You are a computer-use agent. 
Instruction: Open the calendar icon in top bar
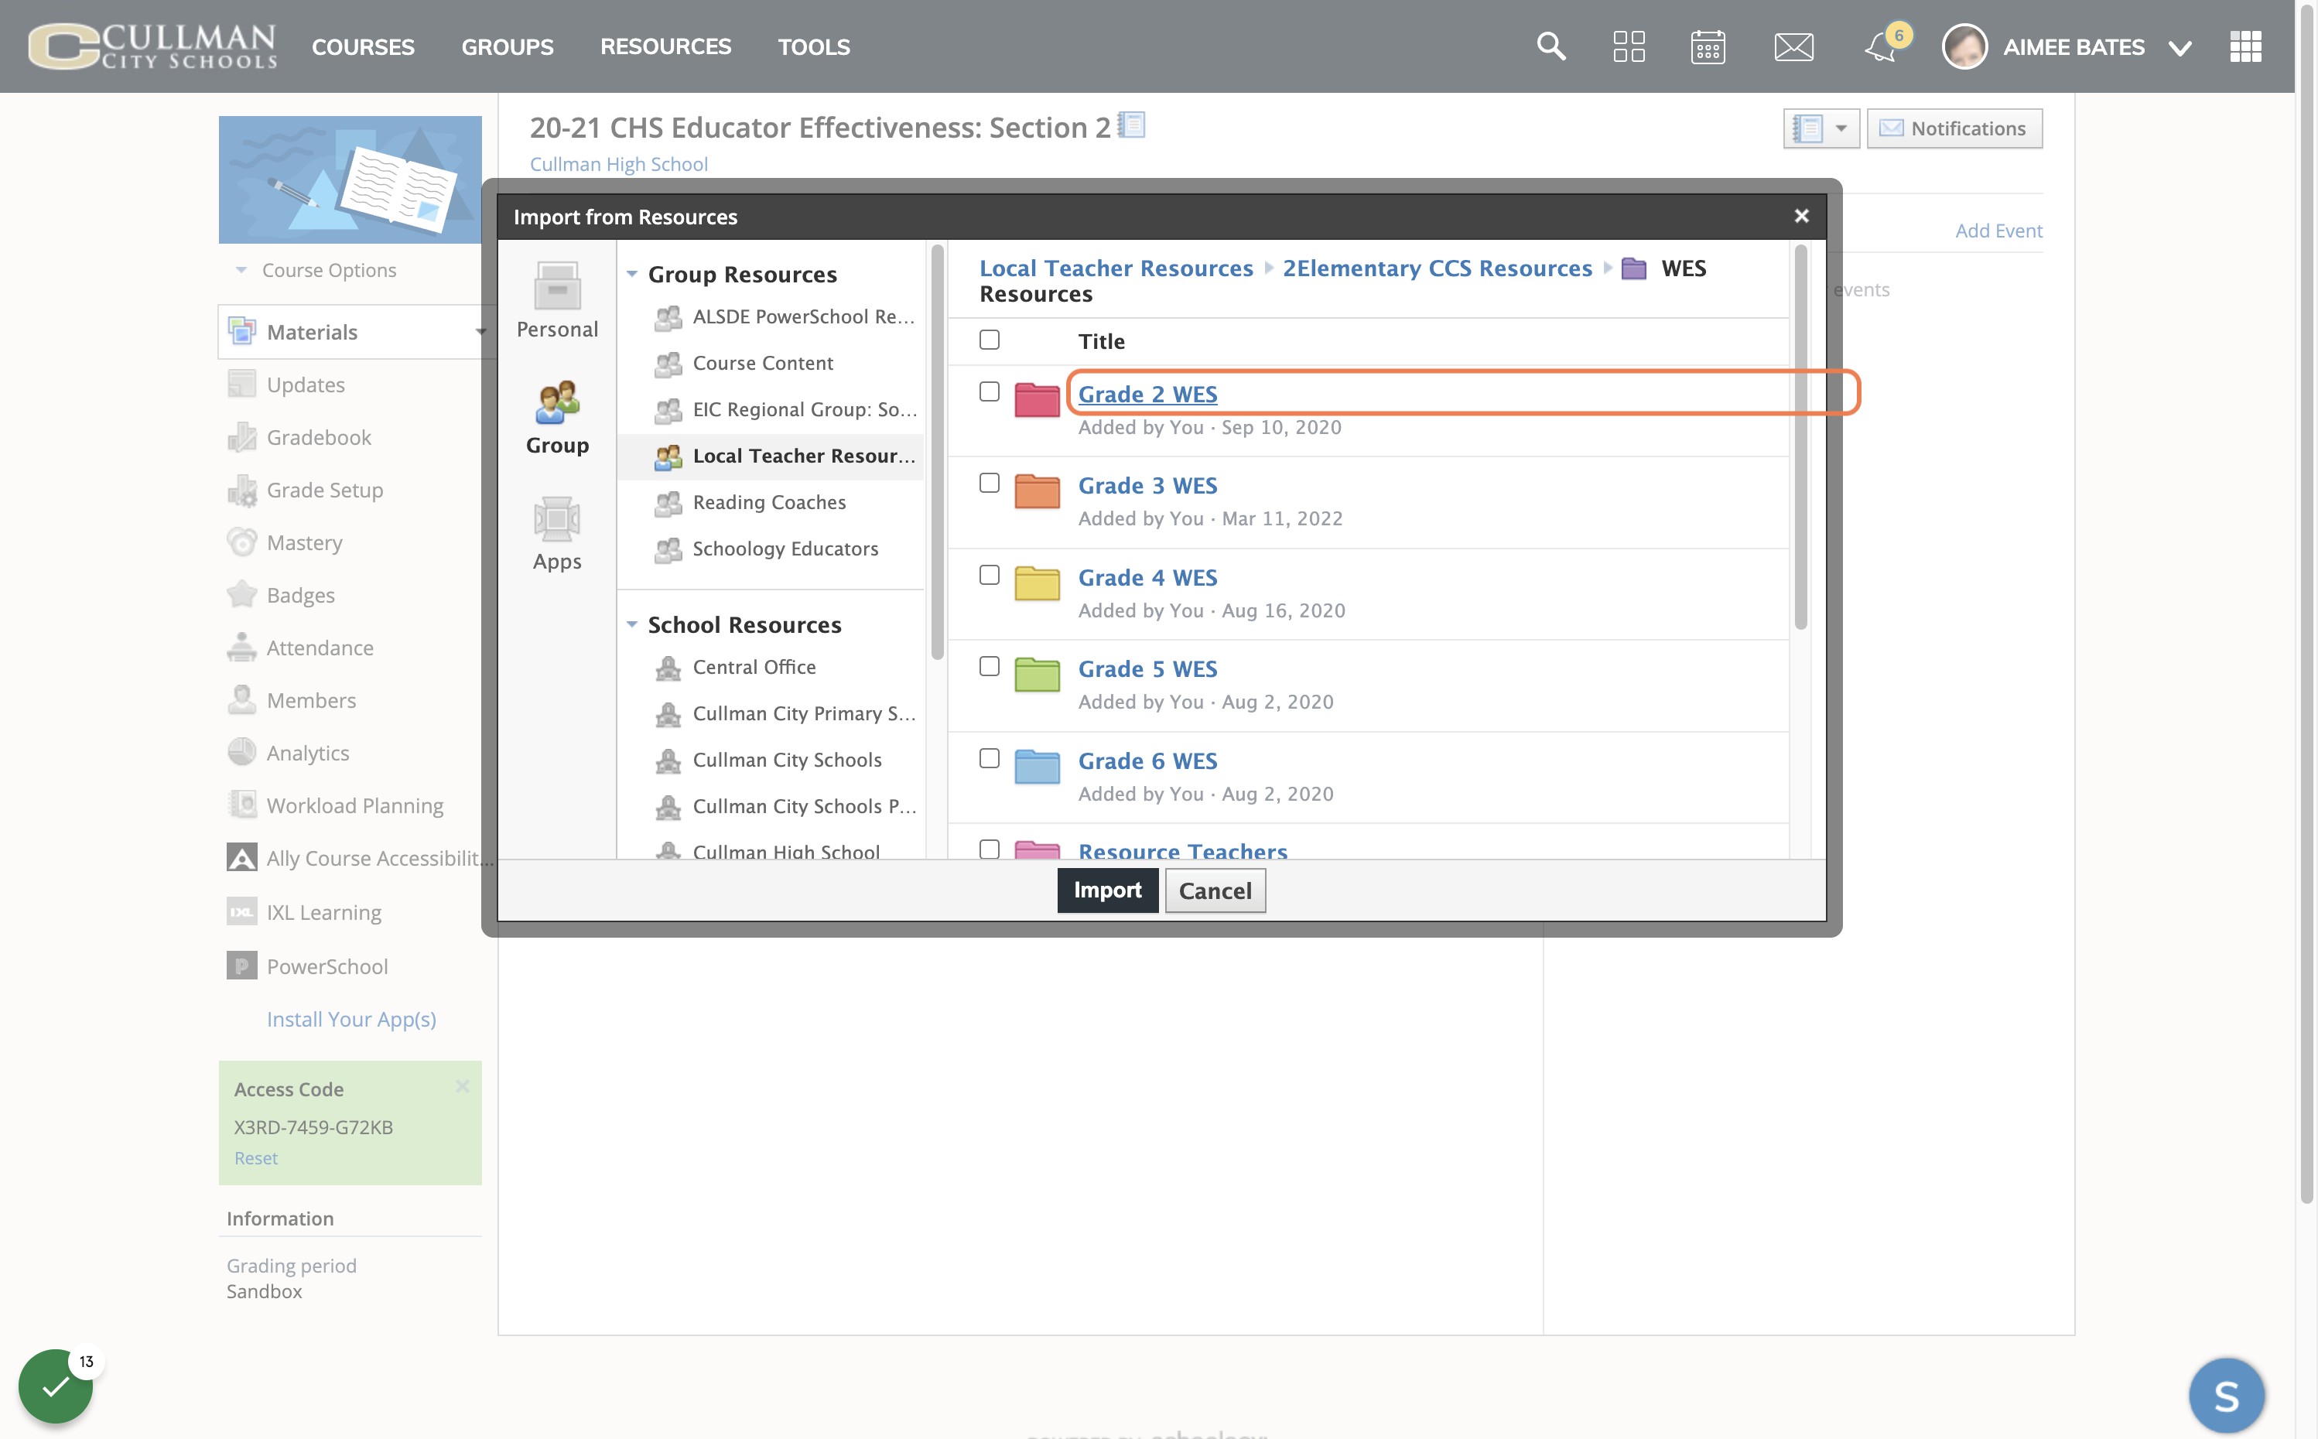[x=1708, y=46]
